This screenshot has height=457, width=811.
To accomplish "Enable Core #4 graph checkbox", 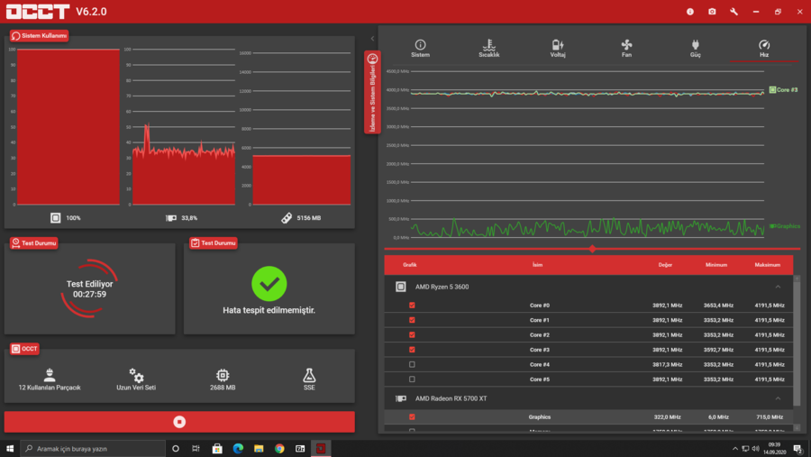I will point(412,364).
